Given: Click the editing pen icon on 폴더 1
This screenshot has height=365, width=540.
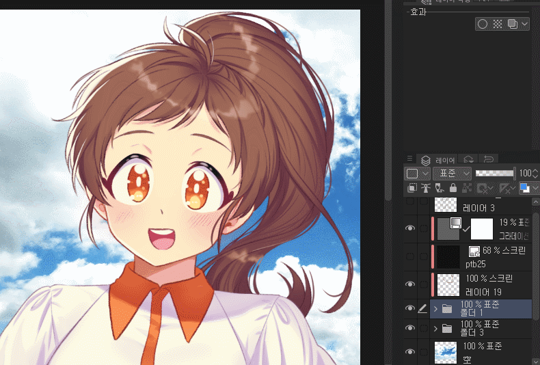Looking at the screenshot, I should pos(422,308).
